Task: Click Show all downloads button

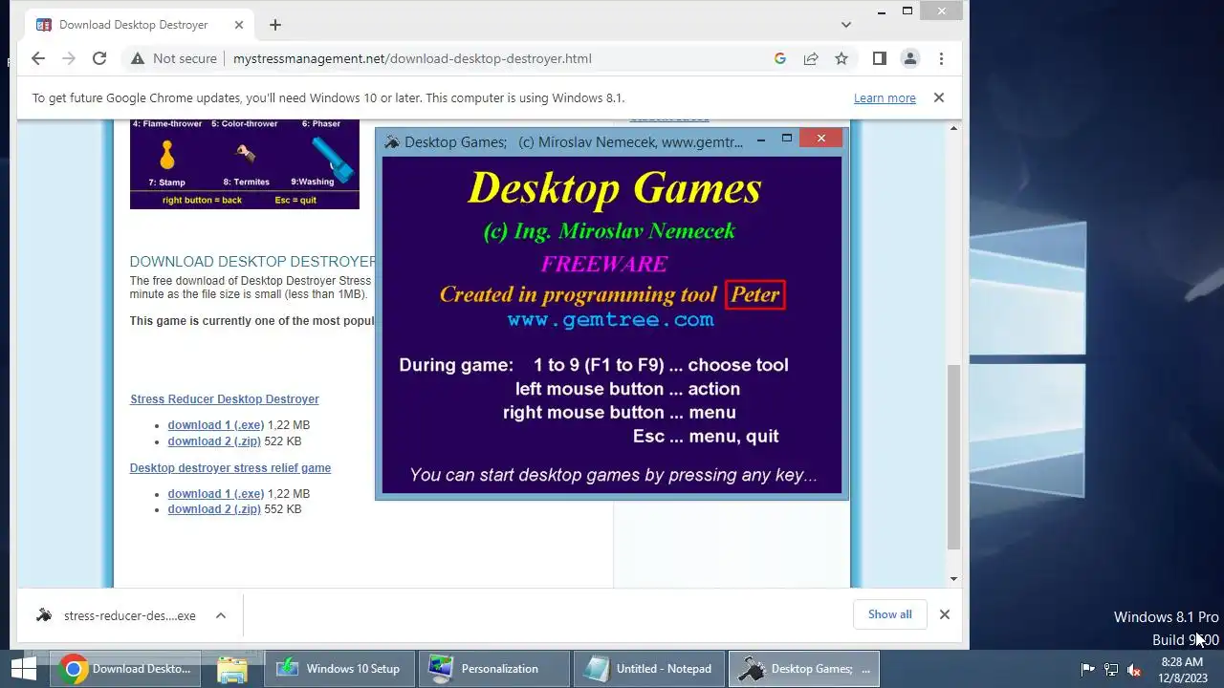Action: tap(890, 614)
